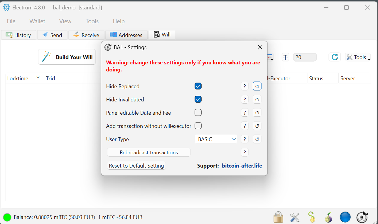The height and width of the screenshot is (224, 378).
Task: Click the fee input field showing 20
Action: click(x=305, y=57)
